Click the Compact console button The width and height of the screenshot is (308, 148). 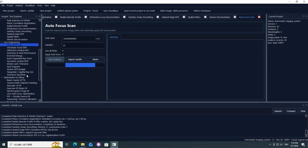[291, 111]
